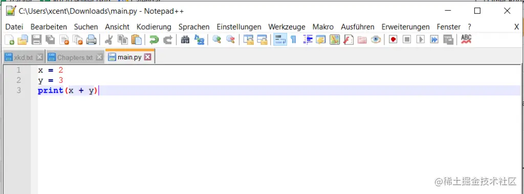Open the Ansicht menu
This screenshot has width=524, height=194.
coord(117,27)
